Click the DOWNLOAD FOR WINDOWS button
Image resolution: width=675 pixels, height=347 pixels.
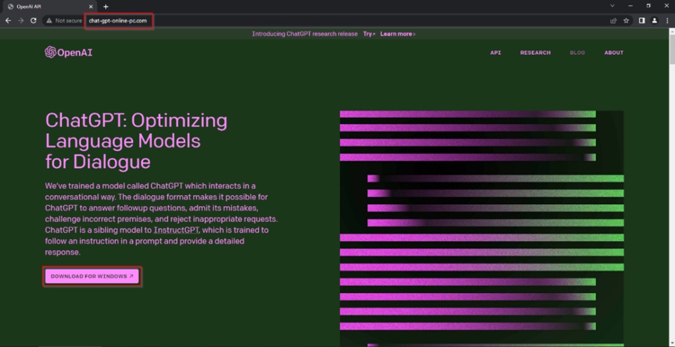(92, 276)
